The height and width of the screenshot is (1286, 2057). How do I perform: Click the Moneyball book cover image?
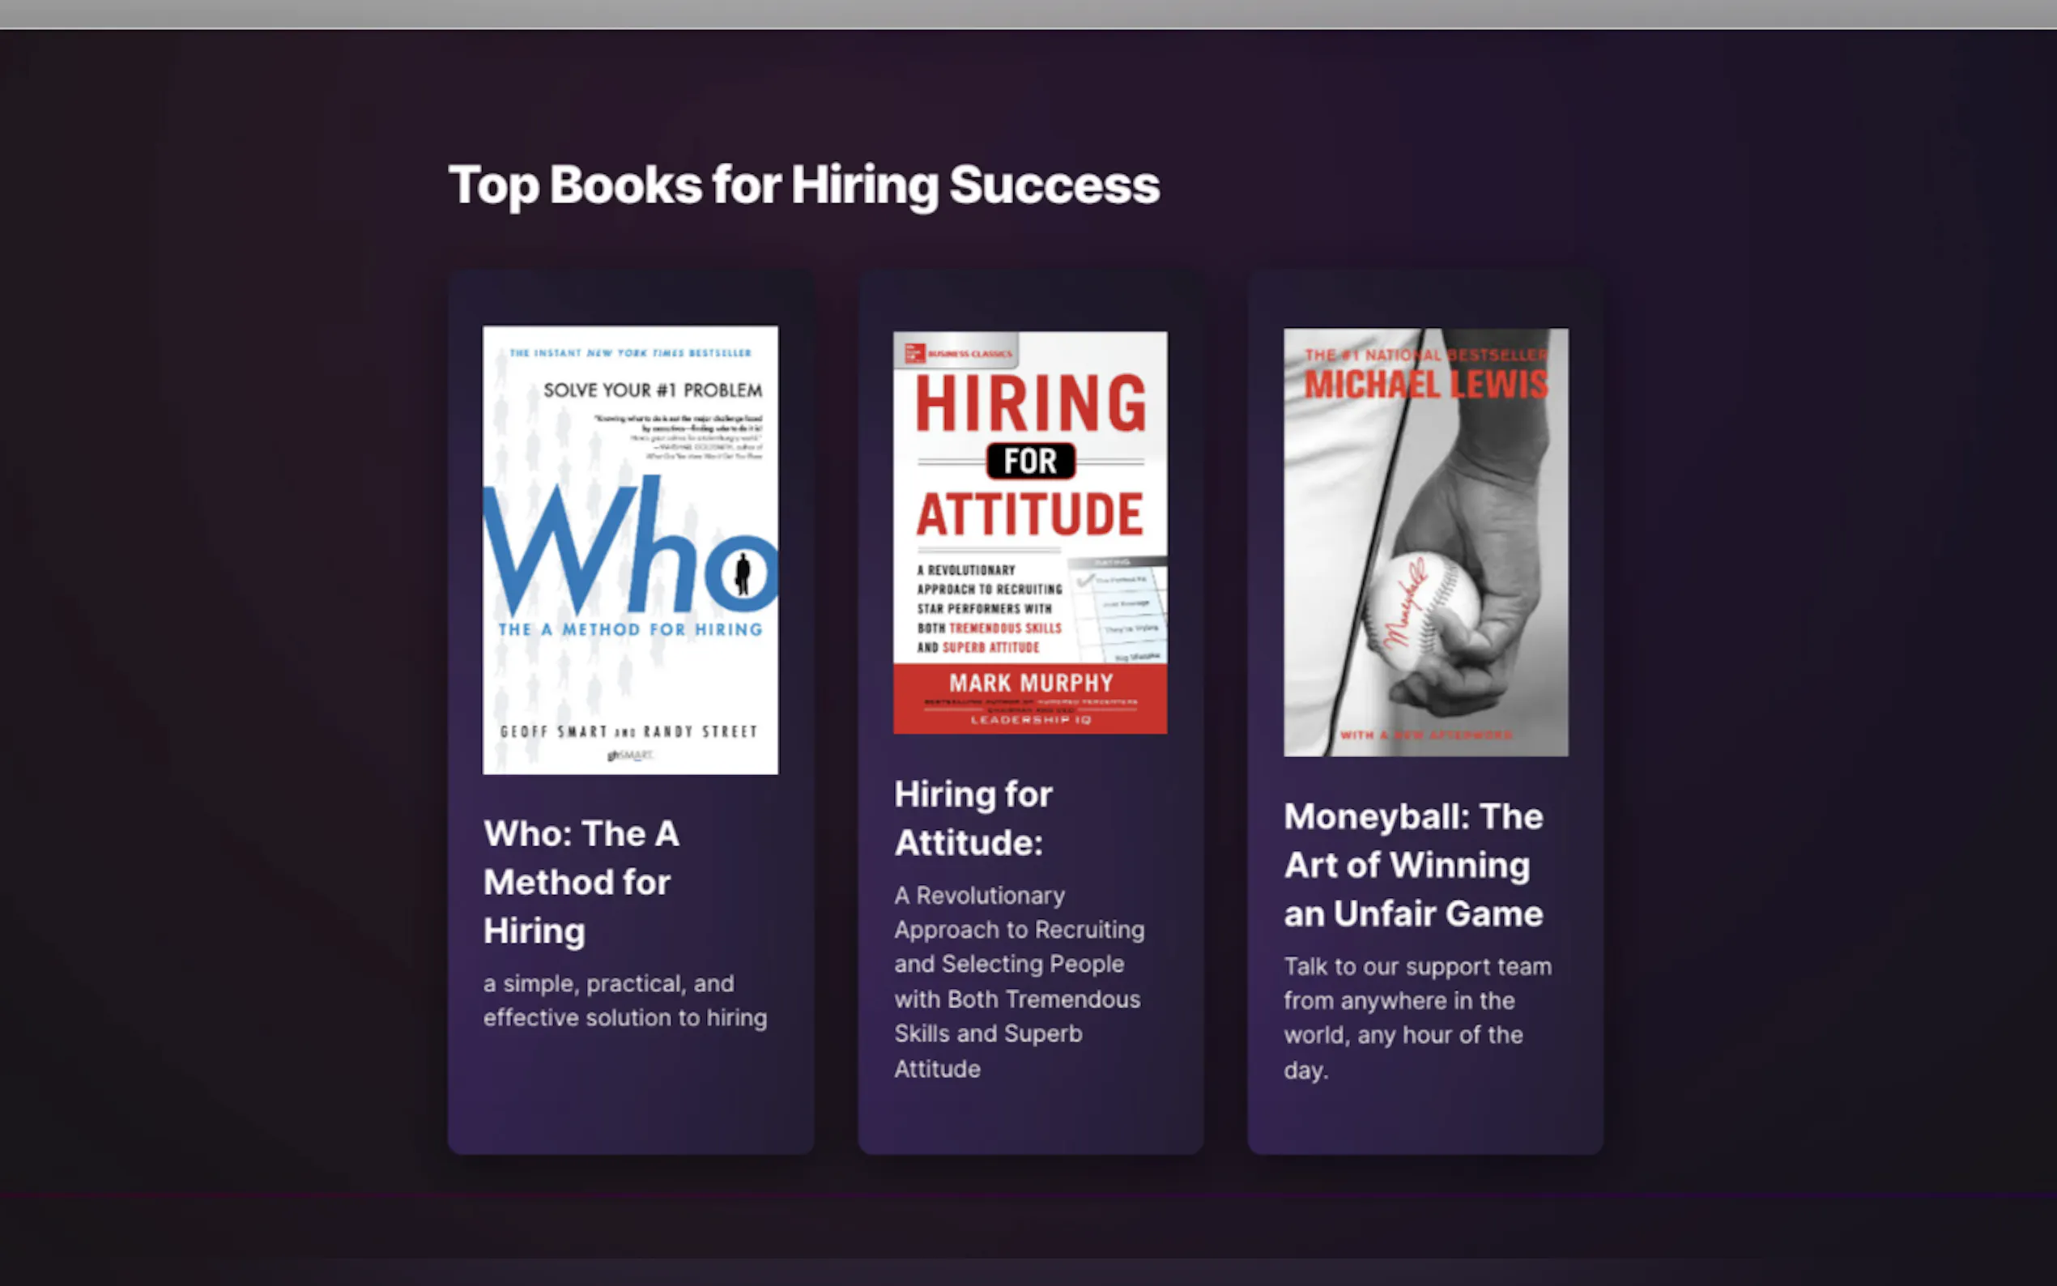tap(1426, 542)
